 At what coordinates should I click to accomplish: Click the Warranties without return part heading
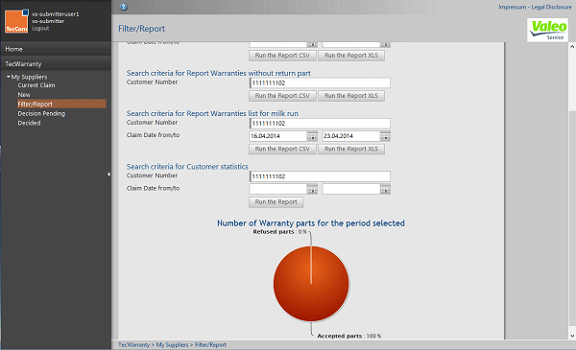click(219, 73)
